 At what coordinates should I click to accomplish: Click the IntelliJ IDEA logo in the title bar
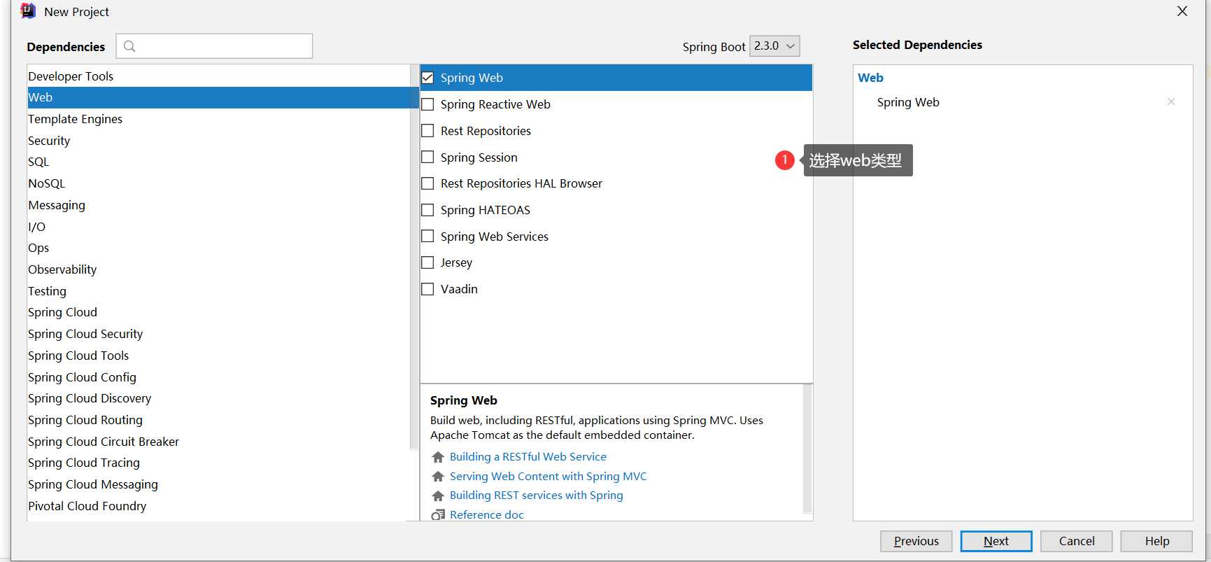coord(28,11)
